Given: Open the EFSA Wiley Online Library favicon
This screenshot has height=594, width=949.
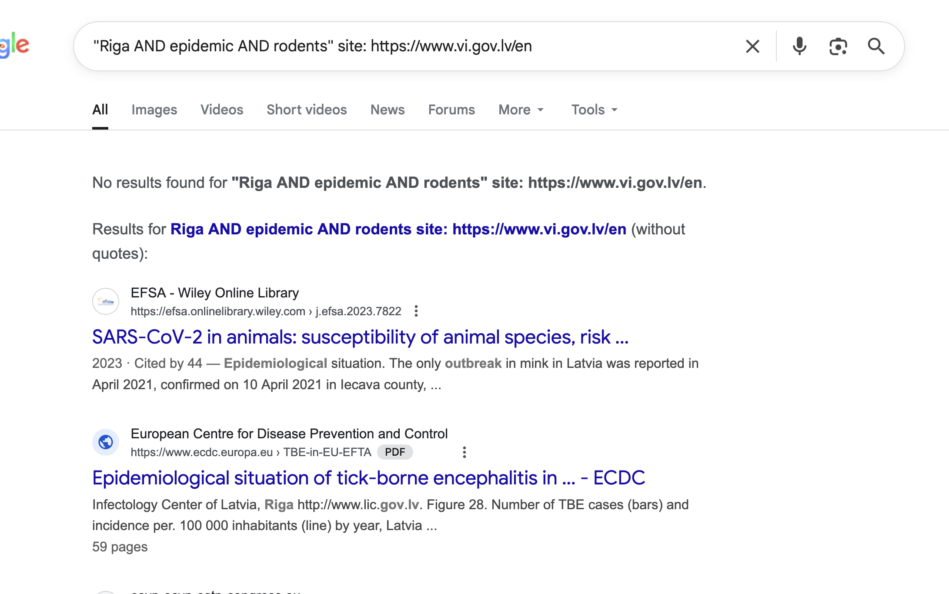Looking at the screenshot, I should [x=106, y=301].
